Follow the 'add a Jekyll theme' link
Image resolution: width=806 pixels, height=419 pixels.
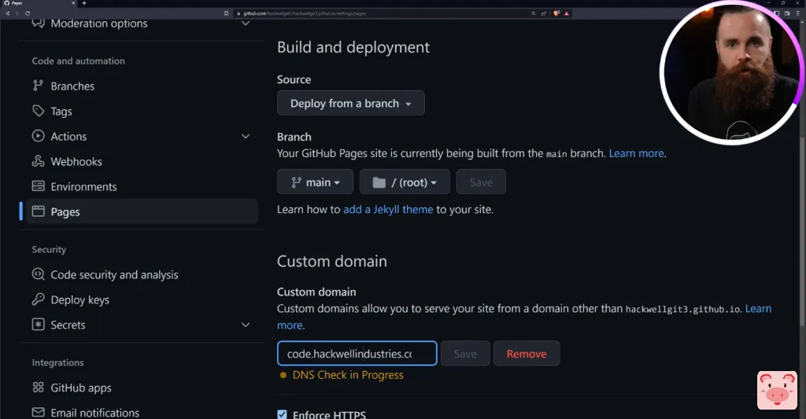(x=388, y=210)
